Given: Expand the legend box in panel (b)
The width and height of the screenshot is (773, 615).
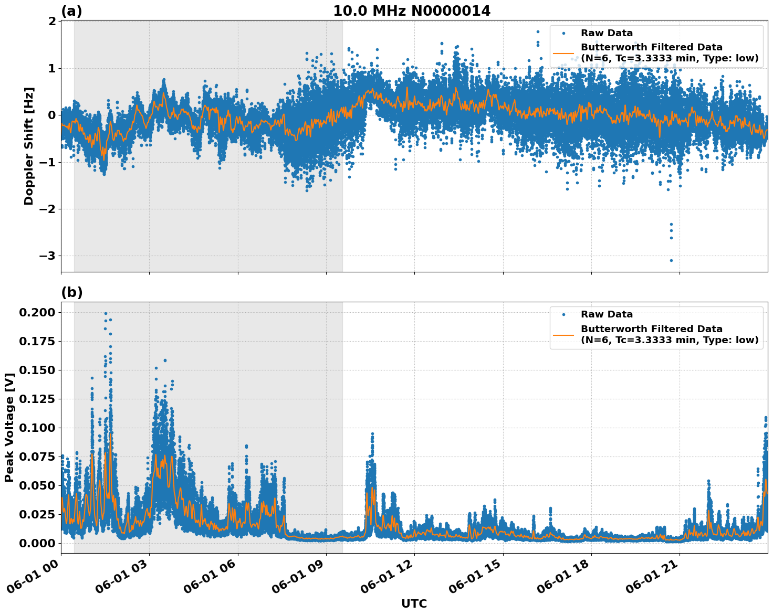Looking at the screenshot, I should point(656,327).
